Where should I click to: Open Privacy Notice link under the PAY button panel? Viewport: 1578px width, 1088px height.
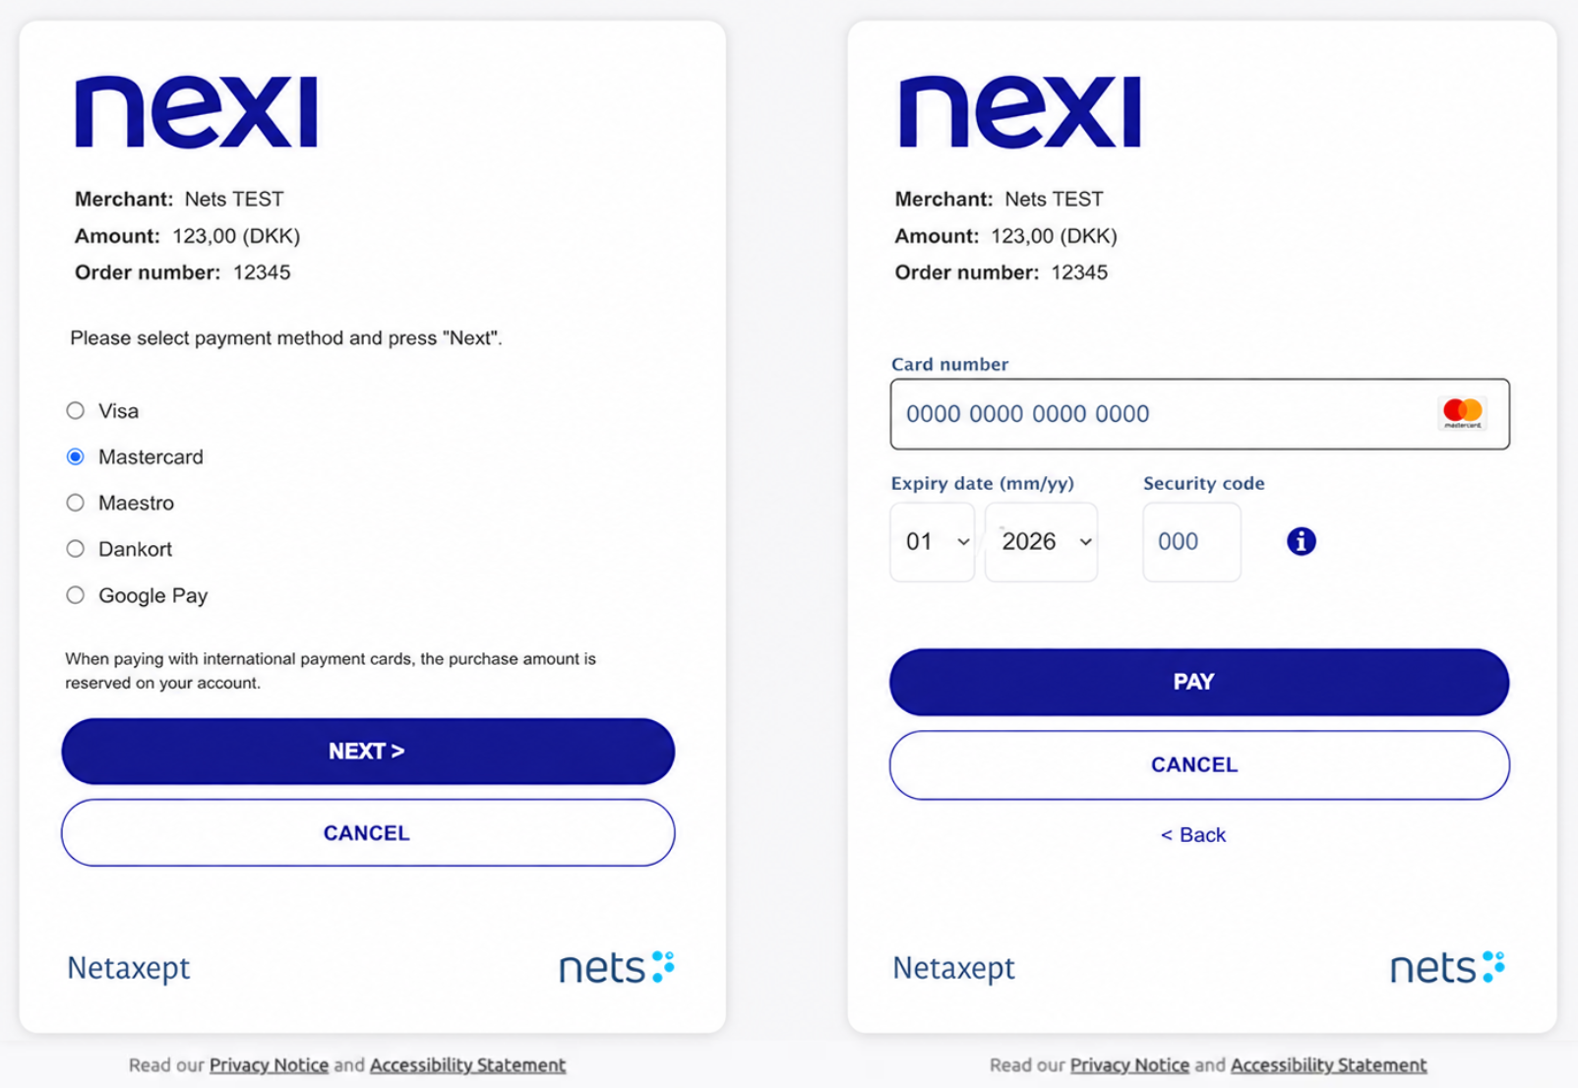click(1129, 1065)
